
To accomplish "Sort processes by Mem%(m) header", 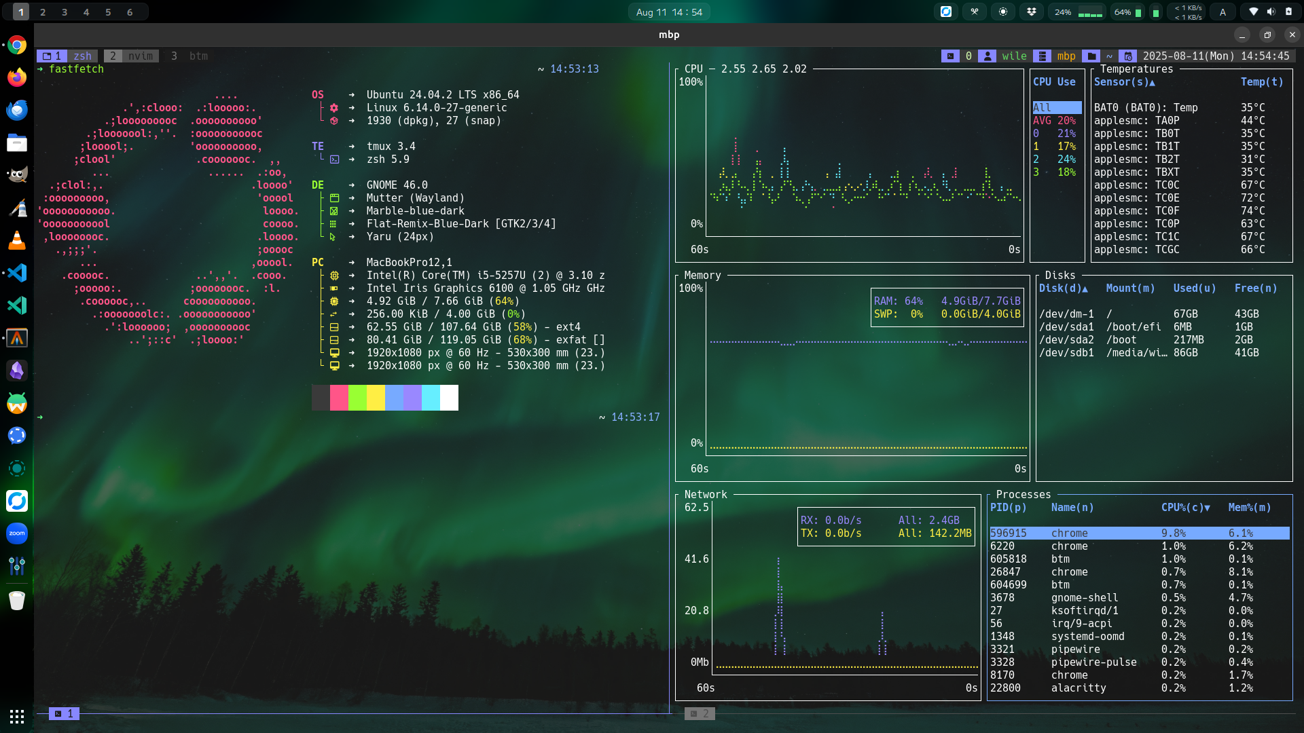I will point(1250,507).
